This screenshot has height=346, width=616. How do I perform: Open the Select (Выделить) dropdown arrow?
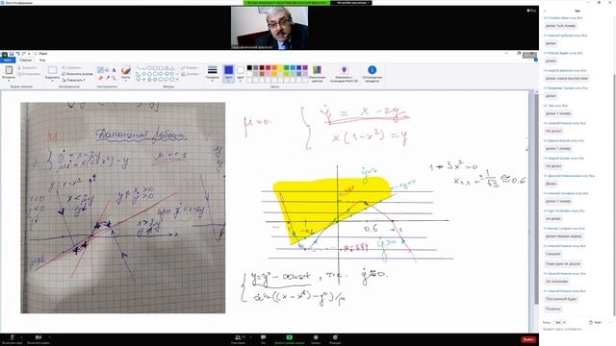52,80
